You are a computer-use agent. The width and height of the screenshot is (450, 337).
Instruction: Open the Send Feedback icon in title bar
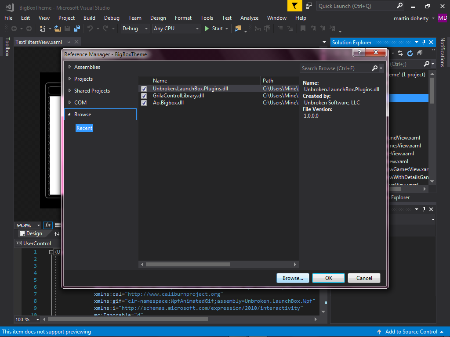point(309,6)
